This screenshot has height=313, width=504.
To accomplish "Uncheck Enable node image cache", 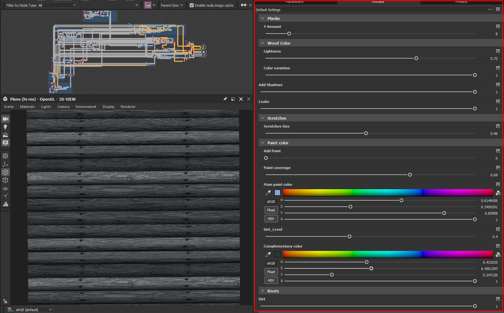I will pos(192,5).
